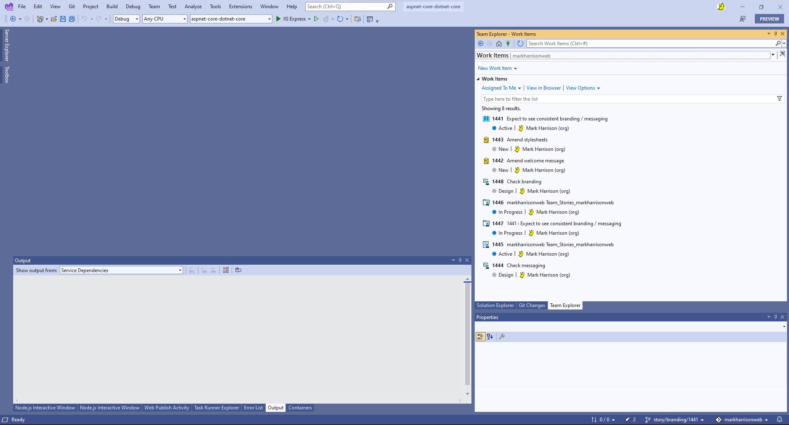
Task: Open the Debug configuration dropdown
Action: [126, 19]
